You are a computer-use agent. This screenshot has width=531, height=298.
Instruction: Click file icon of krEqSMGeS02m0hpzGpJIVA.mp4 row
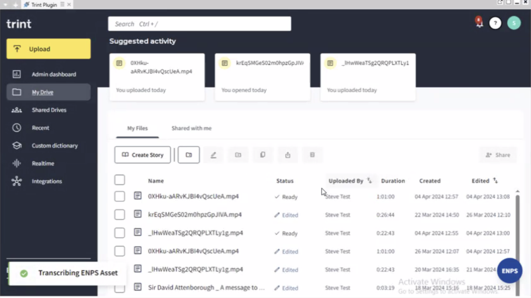point(138,214)
